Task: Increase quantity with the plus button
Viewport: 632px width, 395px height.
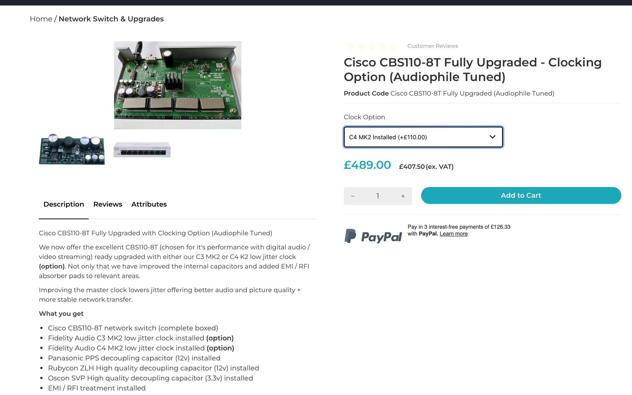Action: coord(403,196)
